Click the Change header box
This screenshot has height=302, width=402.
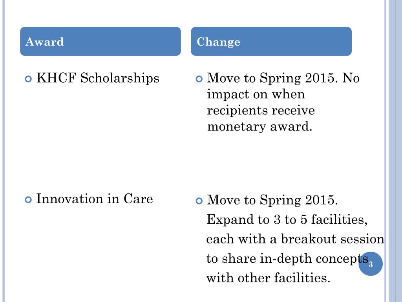click(x=271, y=41)
